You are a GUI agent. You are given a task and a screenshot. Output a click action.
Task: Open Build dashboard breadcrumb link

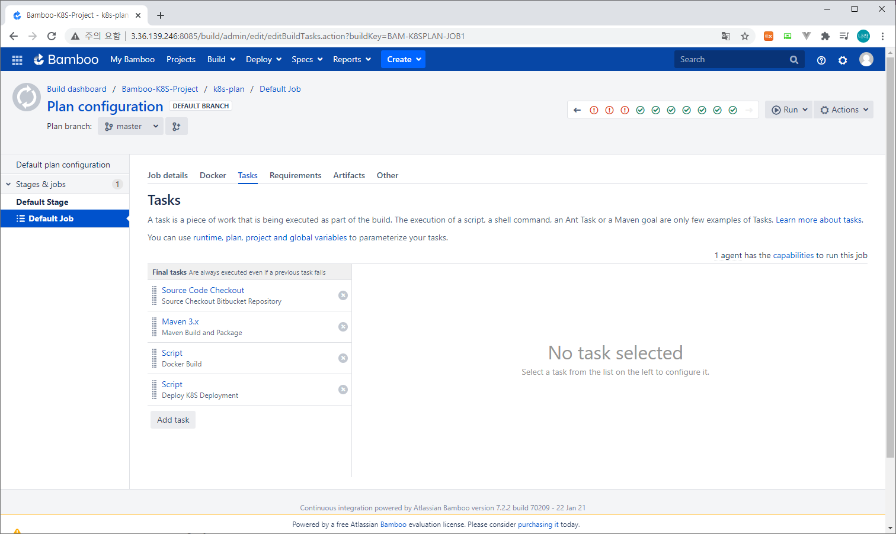76,89
